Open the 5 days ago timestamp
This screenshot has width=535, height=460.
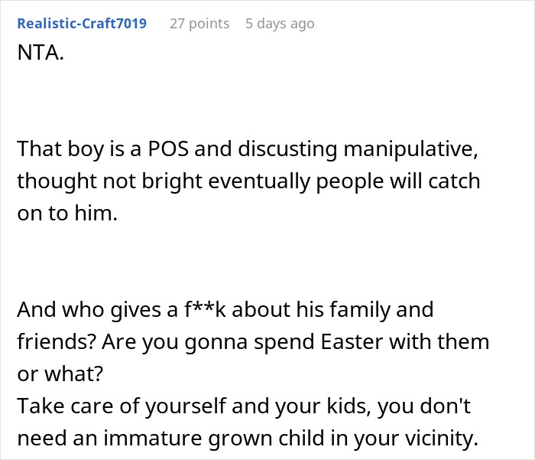(280, 24)
